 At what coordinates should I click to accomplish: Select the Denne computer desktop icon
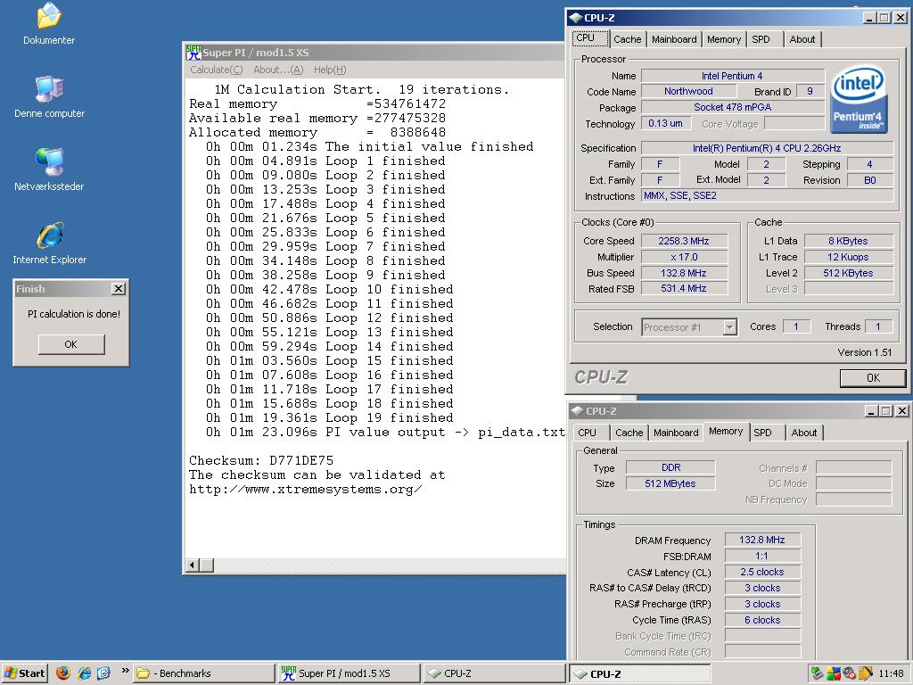(49, 89)
